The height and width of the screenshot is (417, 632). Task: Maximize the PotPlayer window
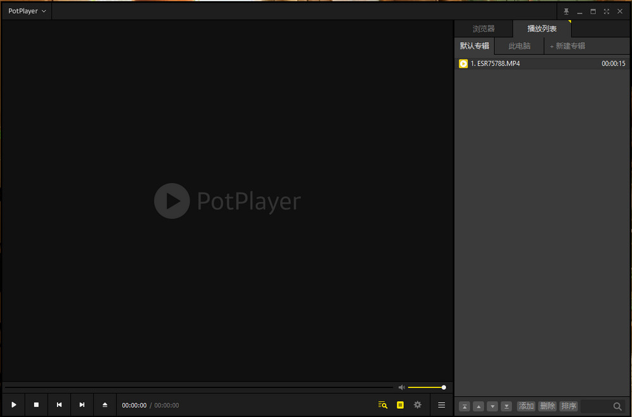pos(593,11)
